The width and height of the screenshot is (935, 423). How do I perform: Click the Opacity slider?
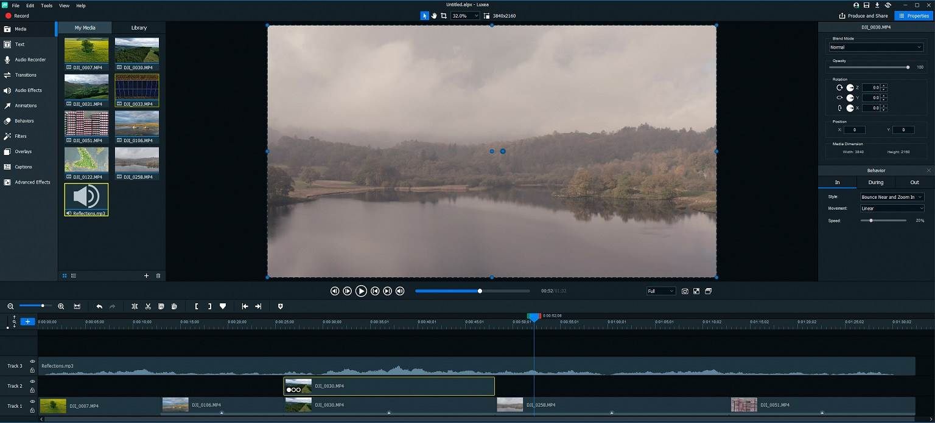867,67
